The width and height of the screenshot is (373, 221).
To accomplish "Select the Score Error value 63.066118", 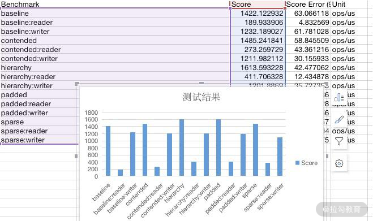I will 311,14.
